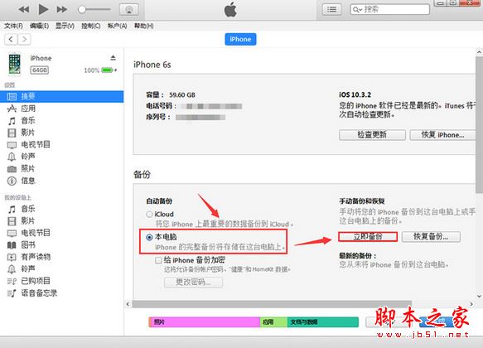Open 语音备忘录 voice memos icon
Screen dimensions: 483x348
click(12, 292)
